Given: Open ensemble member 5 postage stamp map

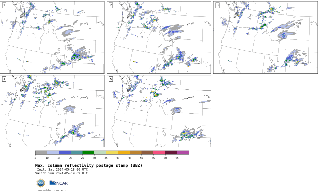Looking at the screenshot, I should 159,111.
